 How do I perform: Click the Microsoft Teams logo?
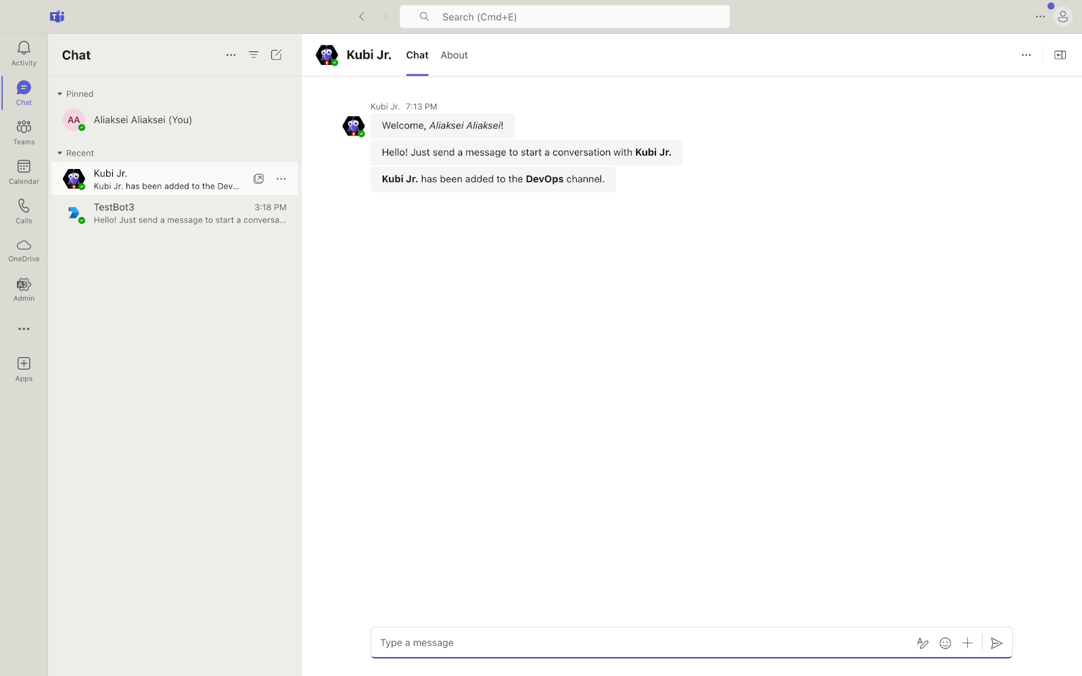[57, 17]
